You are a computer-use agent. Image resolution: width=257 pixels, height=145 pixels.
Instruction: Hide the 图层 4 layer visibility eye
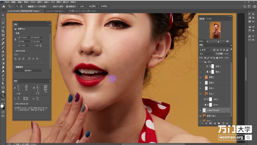[x=200, y=83]
